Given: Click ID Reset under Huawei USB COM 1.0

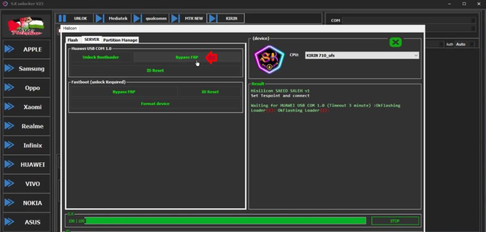Looking at the screenshot, I should pyautogui.click(x=155, y=70).
